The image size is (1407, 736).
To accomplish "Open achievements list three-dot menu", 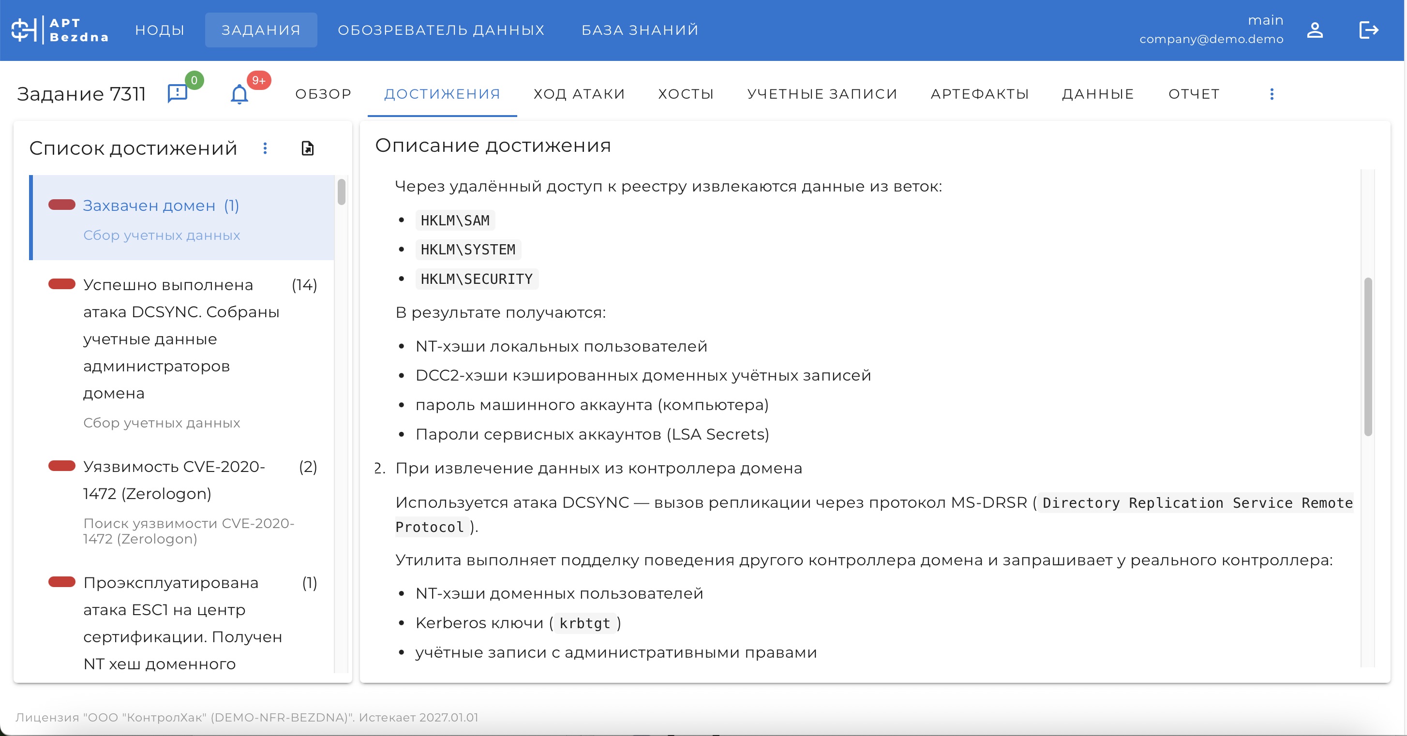I will [265, 148].
